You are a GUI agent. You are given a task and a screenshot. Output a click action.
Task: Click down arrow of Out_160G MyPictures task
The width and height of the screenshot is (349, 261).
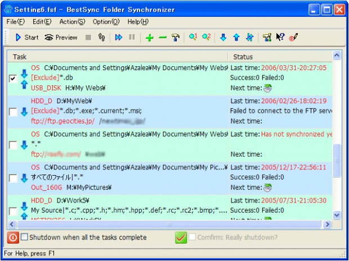tap(24, 178)
